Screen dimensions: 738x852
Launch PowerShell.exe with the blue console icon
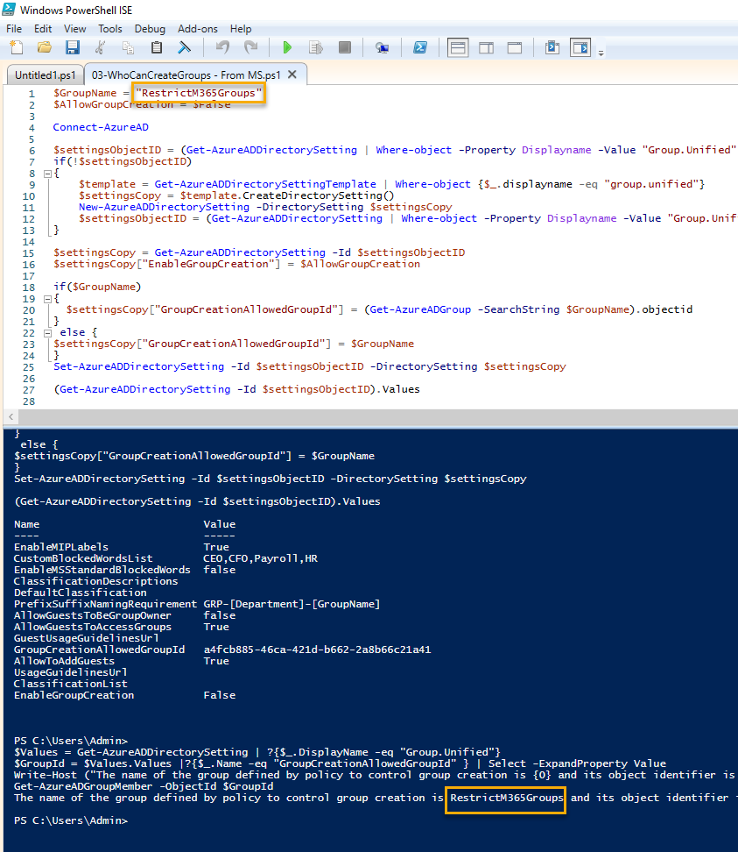(x=420, y=48)
